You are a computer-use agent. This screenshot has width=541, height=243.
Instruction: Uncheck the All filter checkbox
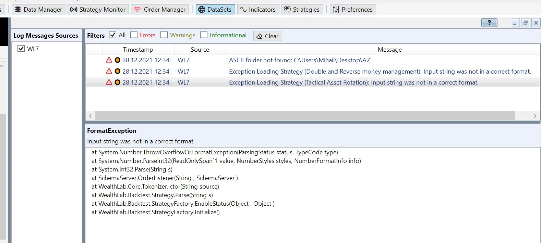pyautogui.click(x=112, y=35)
